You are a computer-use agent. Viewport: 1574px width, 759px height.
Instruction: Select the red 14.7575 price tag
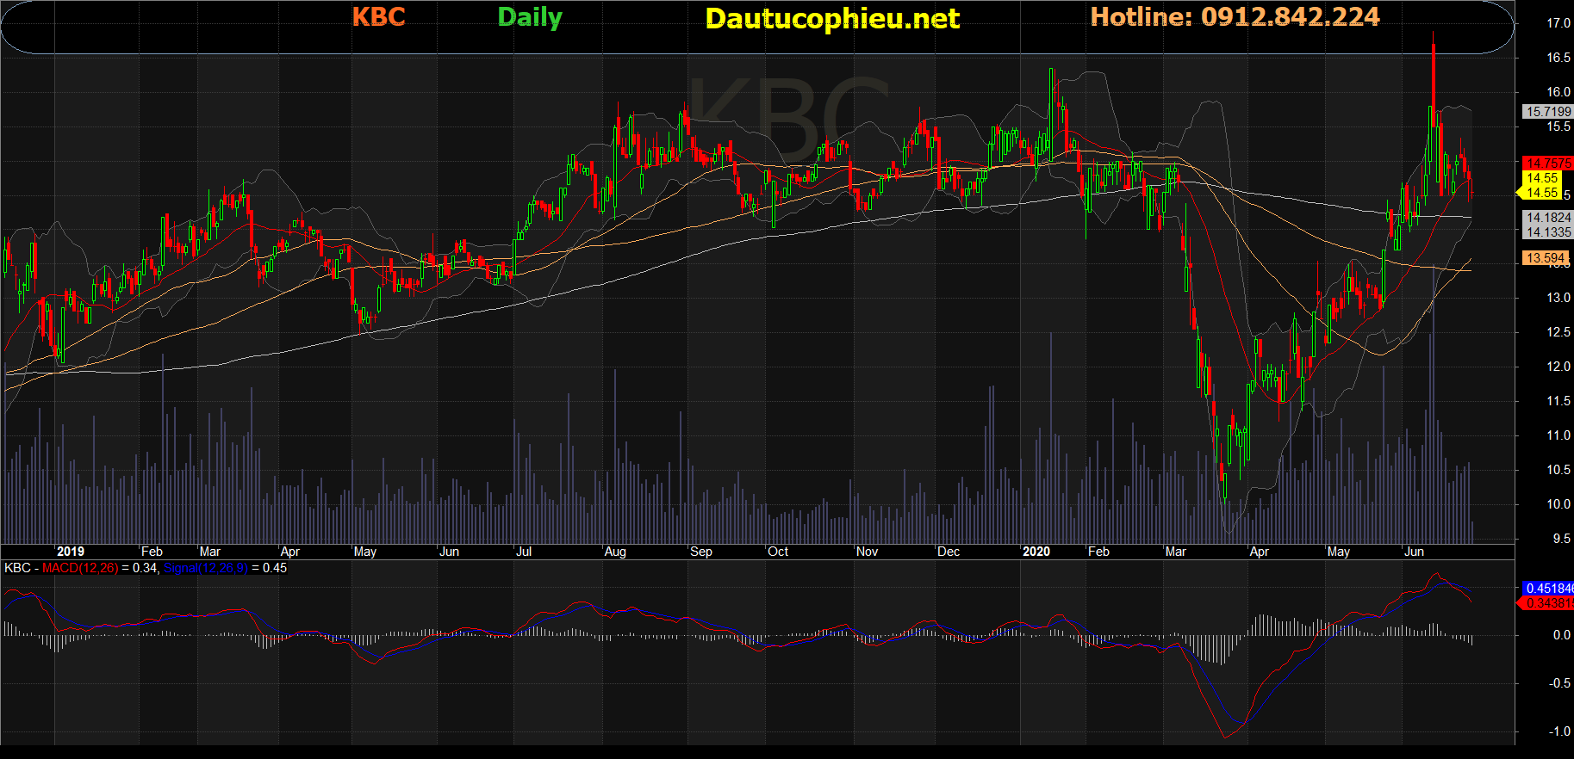[1547, 163]
